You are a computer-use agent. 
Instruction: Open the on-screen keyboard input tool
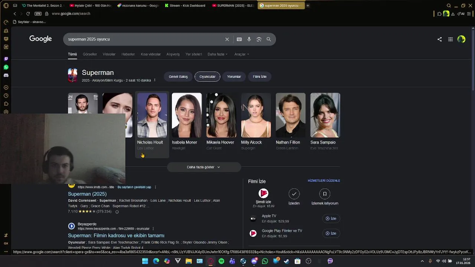(239, 39)
